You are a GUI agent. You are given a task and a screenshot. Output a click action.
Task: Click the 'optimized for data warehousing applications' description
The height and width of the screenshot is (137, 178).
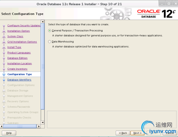91,47
